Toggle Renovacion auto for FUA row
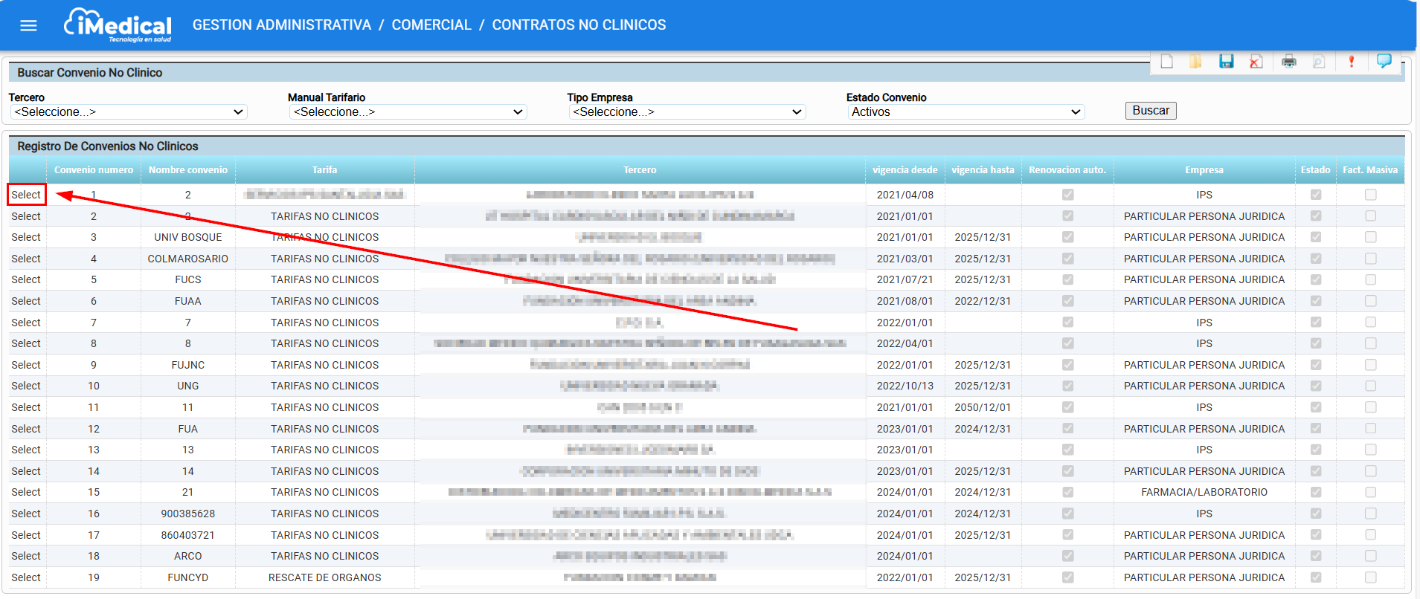 [x=1068, y=429]
